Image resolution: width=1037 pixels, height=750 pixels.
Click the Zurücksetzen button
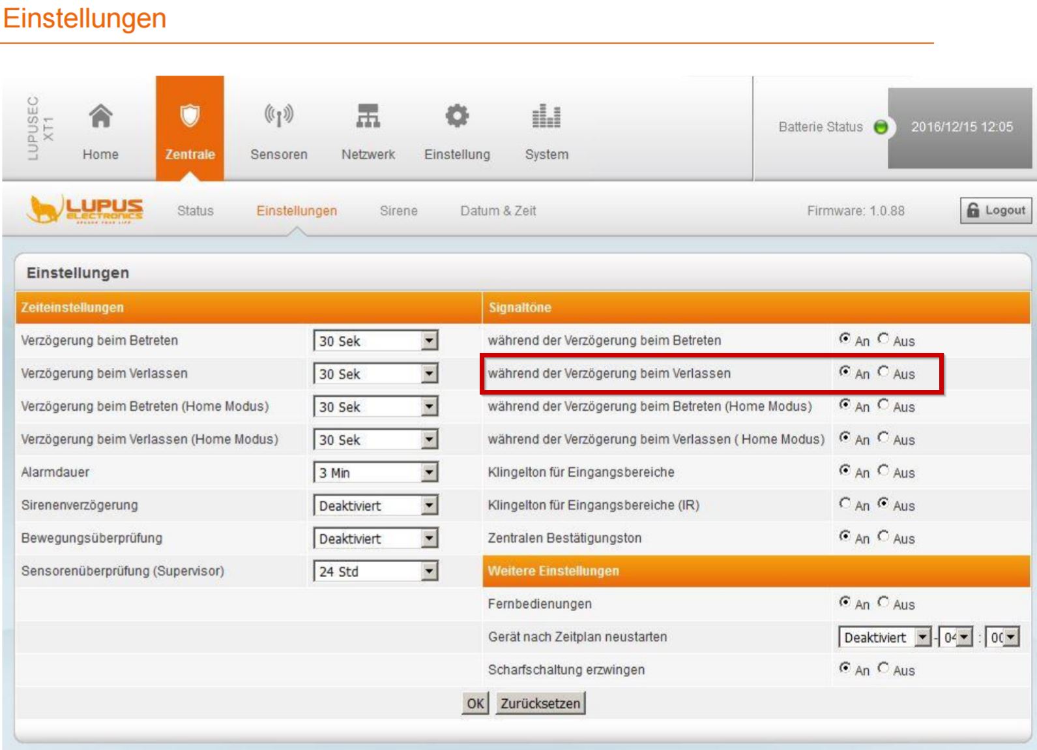coord(540,704)
